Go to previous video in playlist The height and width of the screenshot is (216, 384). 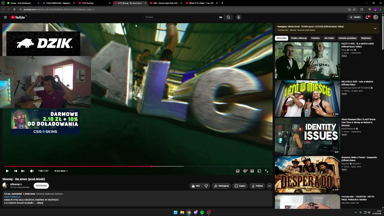point(15,171)
